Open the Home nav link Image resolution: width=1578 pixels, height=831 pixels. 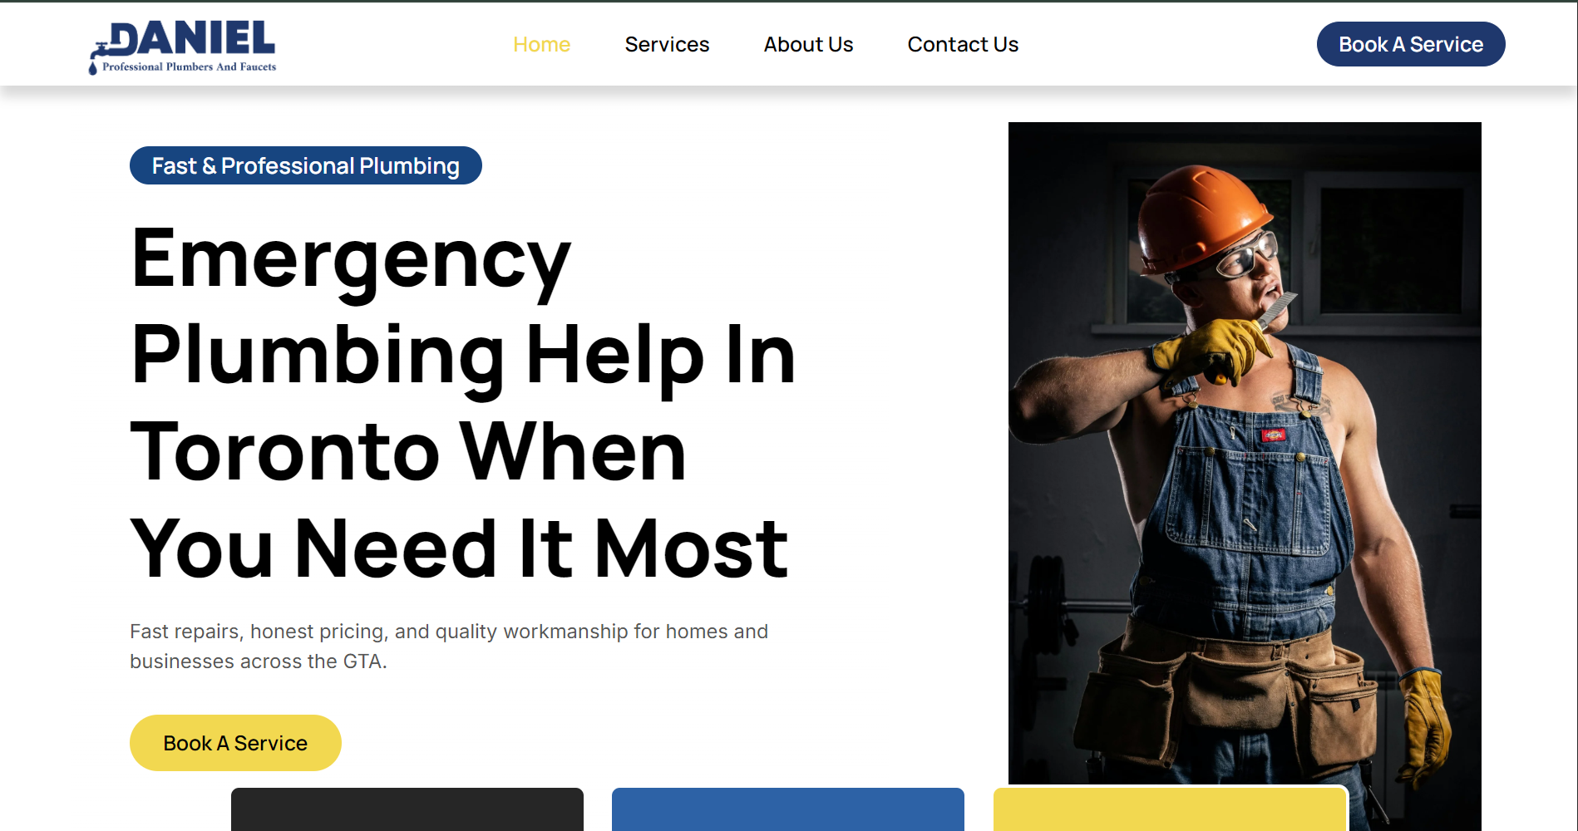pos(541,44)
